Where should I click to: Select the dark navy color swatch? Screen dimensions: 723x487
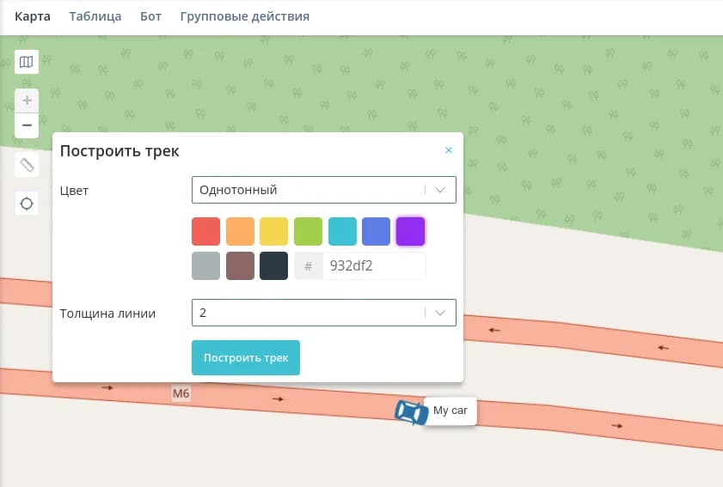click(273, 266)
